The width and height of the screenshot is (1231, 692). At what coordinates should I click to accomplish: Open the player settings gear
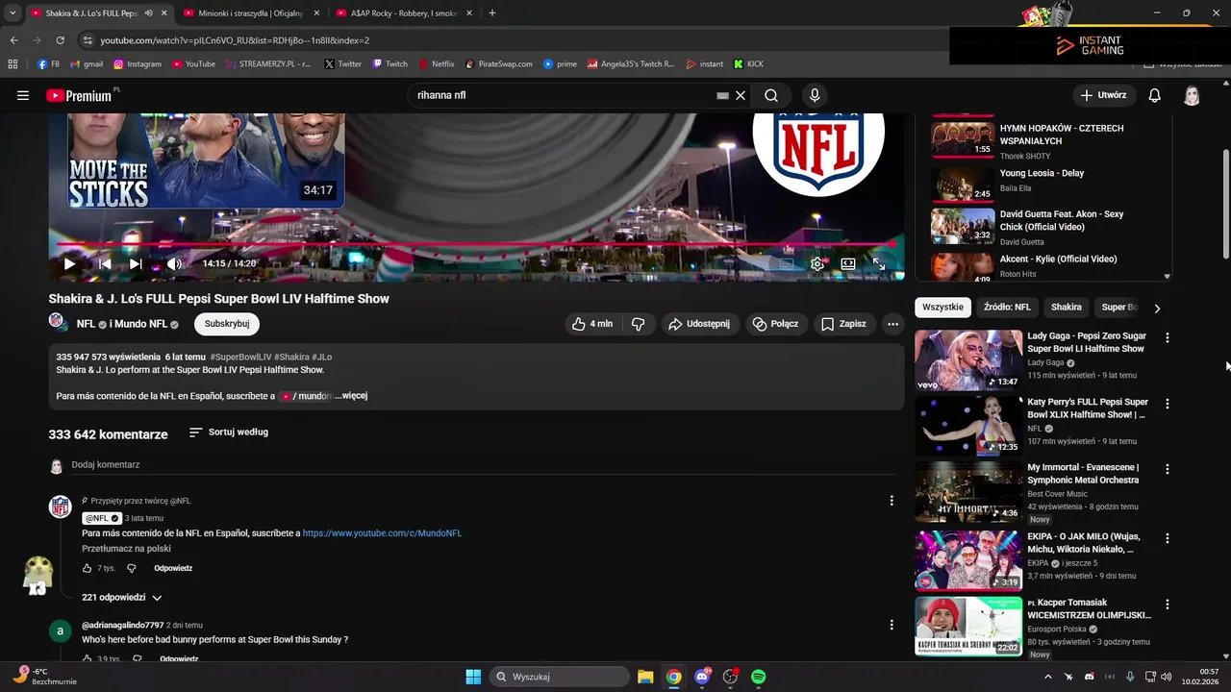click(817, 263)
